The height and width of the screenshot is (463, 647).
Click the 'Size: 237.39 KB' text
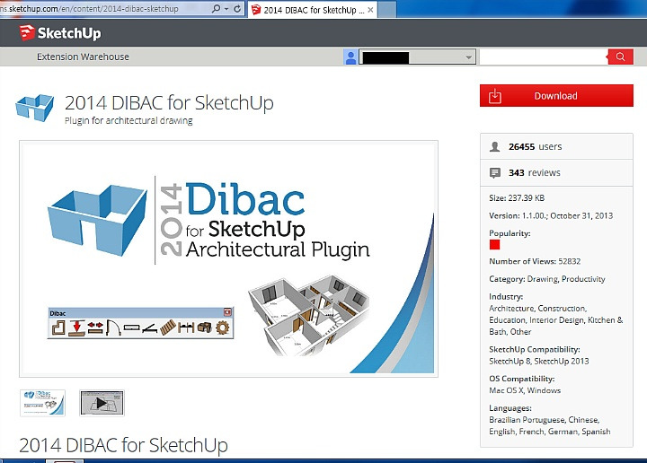pos(517,197)
